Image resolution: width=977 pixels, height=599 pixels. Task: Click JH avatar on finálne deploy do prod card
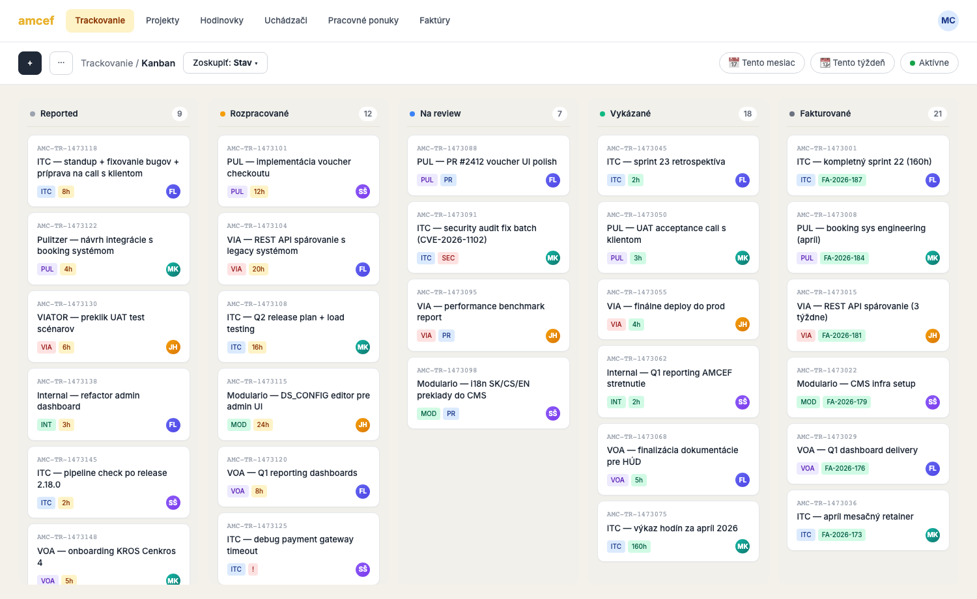[743, 324]
